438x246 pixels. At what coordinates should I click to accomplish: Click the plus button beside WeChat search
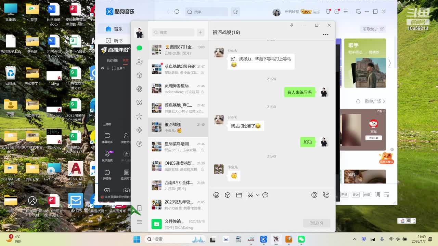point(201,32)
